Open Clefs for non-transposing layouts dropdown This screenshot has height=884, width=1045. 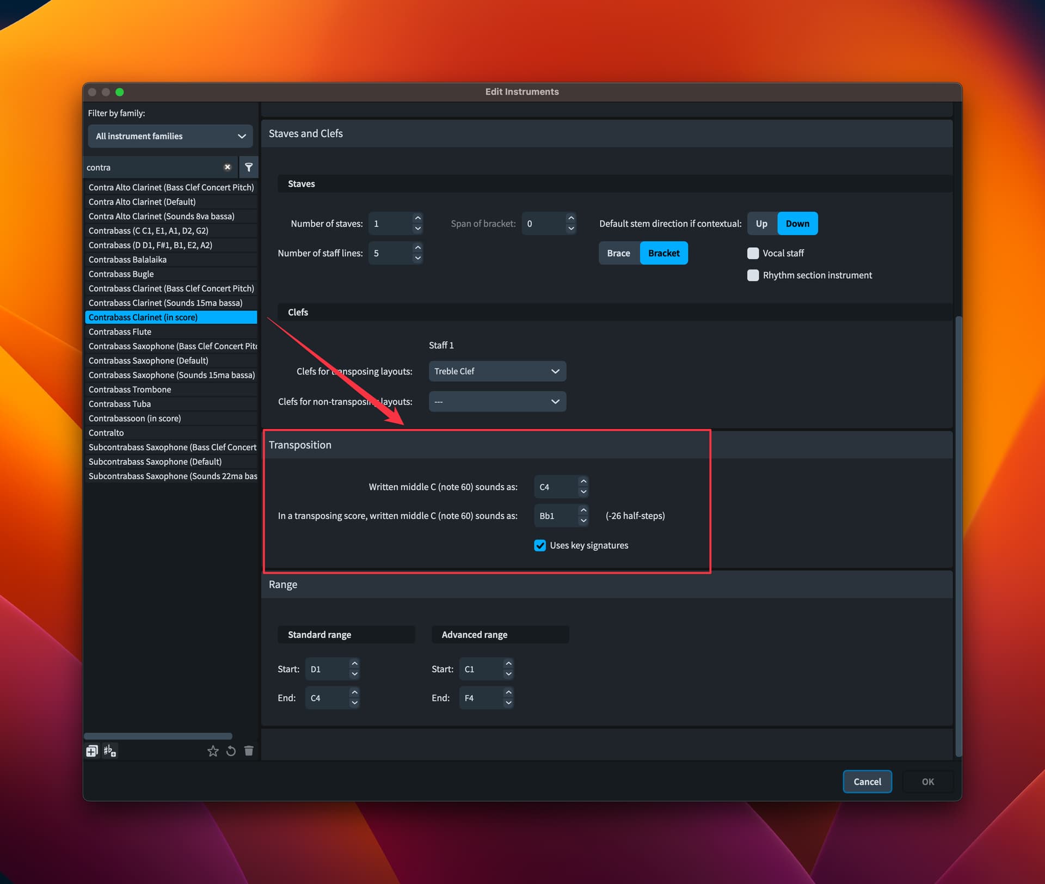(496, 401)
